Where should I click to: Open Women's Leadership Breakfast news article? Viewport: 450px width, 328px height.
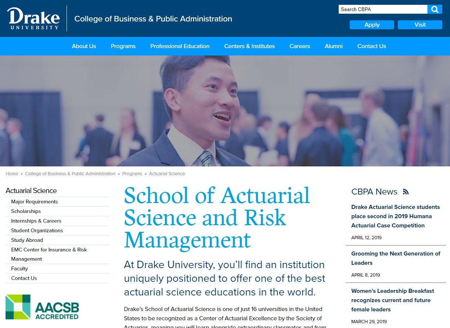(393, 300)
